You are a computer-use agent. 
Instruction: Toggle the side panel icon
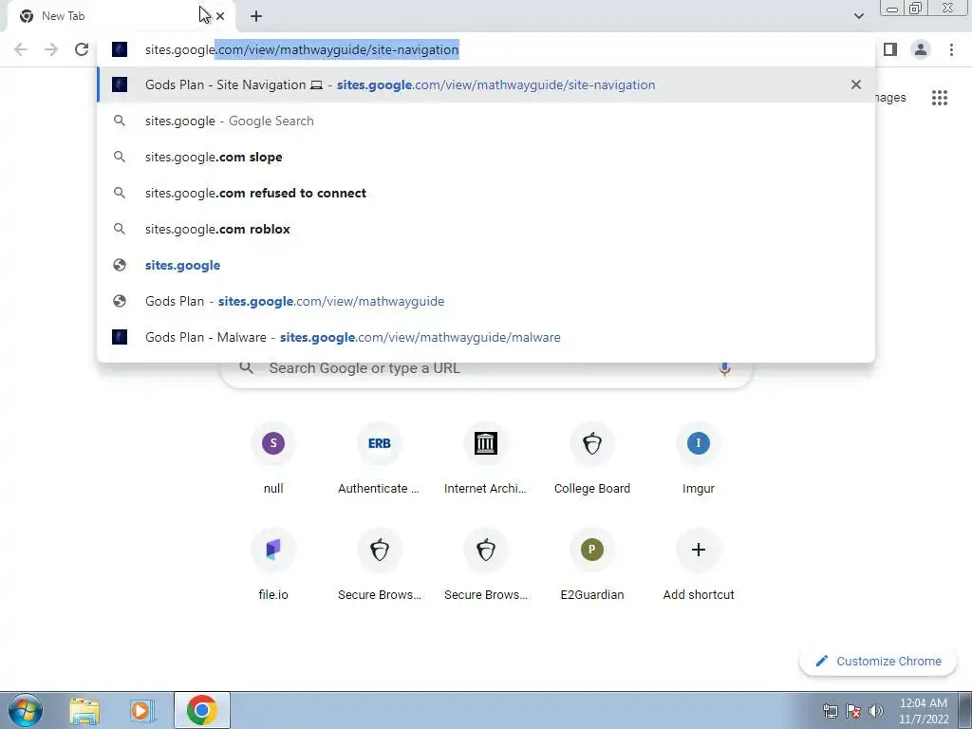[890, 49]
